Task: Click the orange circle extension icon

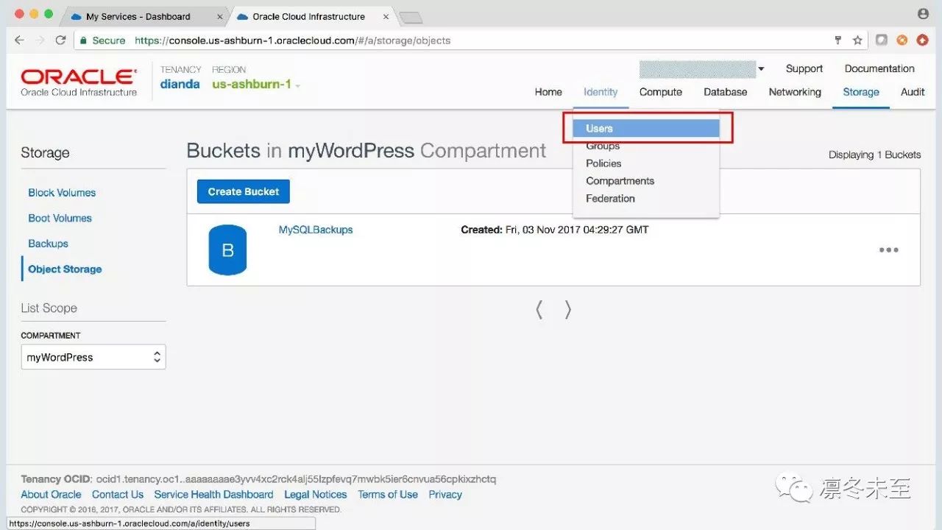Action: coord(902,40)
